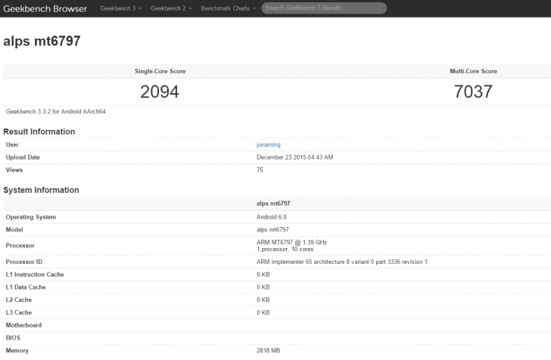Click the Search Geekbench 3 Results field
The height and width of the screenshot is (360, 551).
[x=325, y=8]
